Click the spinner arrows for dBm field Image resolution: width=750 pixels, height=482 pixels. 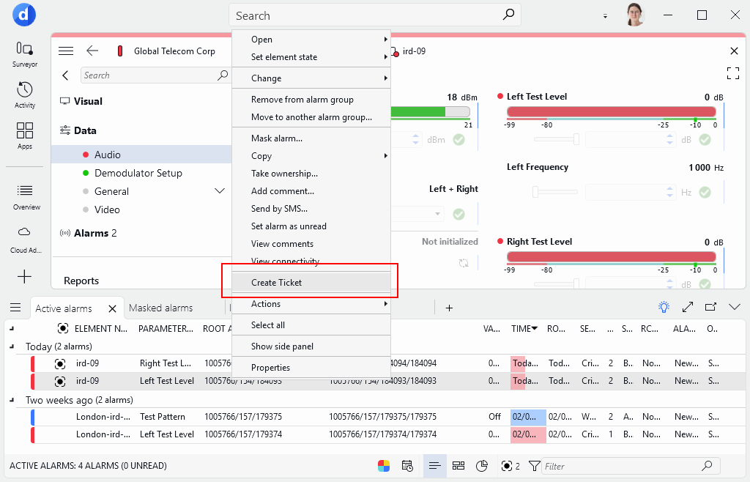coord(415,139)
